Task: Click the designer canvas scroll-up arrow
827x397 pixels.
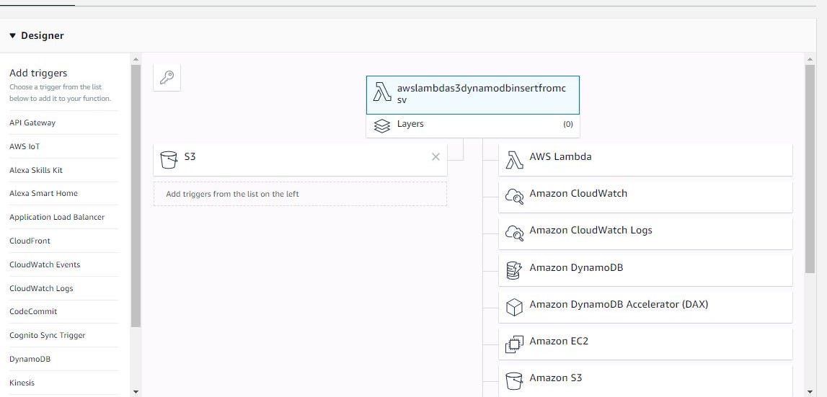Action: tap(810, 59)
